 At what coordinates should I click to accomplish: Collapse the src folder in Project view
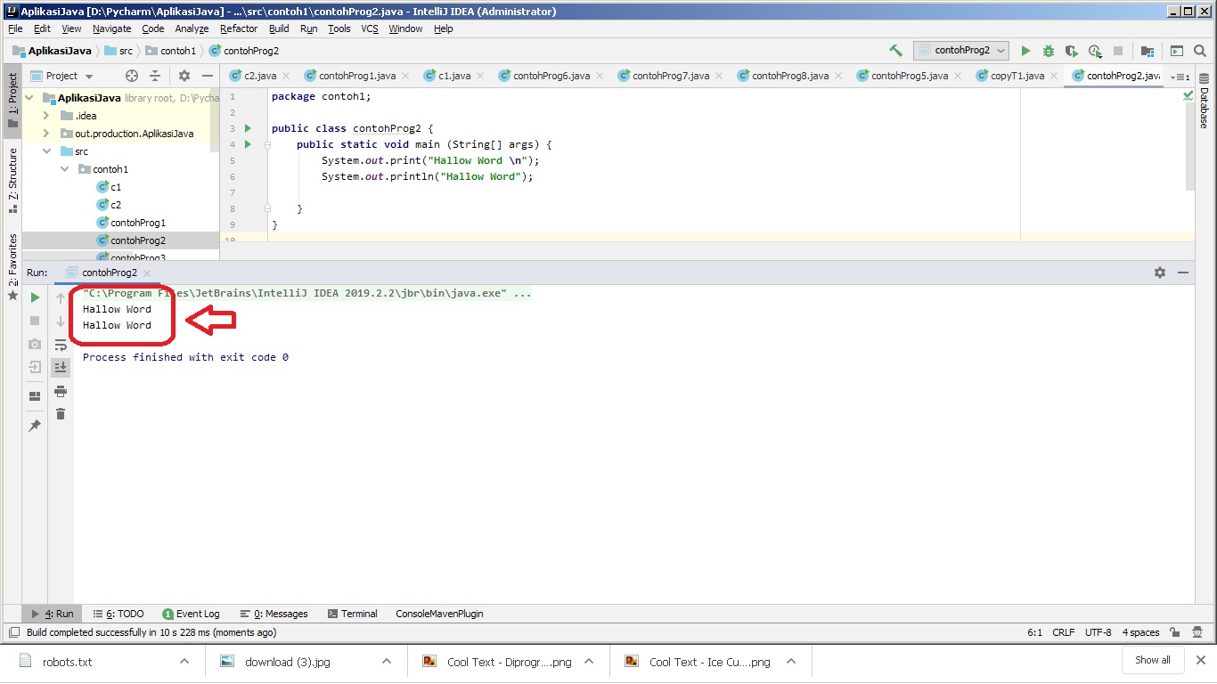pyautogui.click(x=47, y=151)
